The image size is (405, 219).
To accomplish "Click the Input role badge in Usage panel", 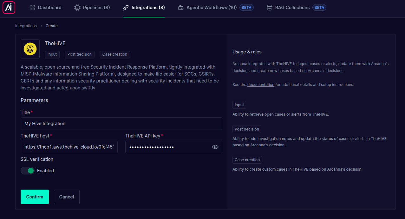I will coord(239,105).
